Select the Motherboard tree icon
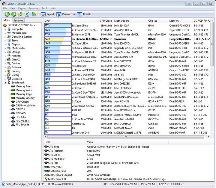The image size is (216, 188). [9, 33]
